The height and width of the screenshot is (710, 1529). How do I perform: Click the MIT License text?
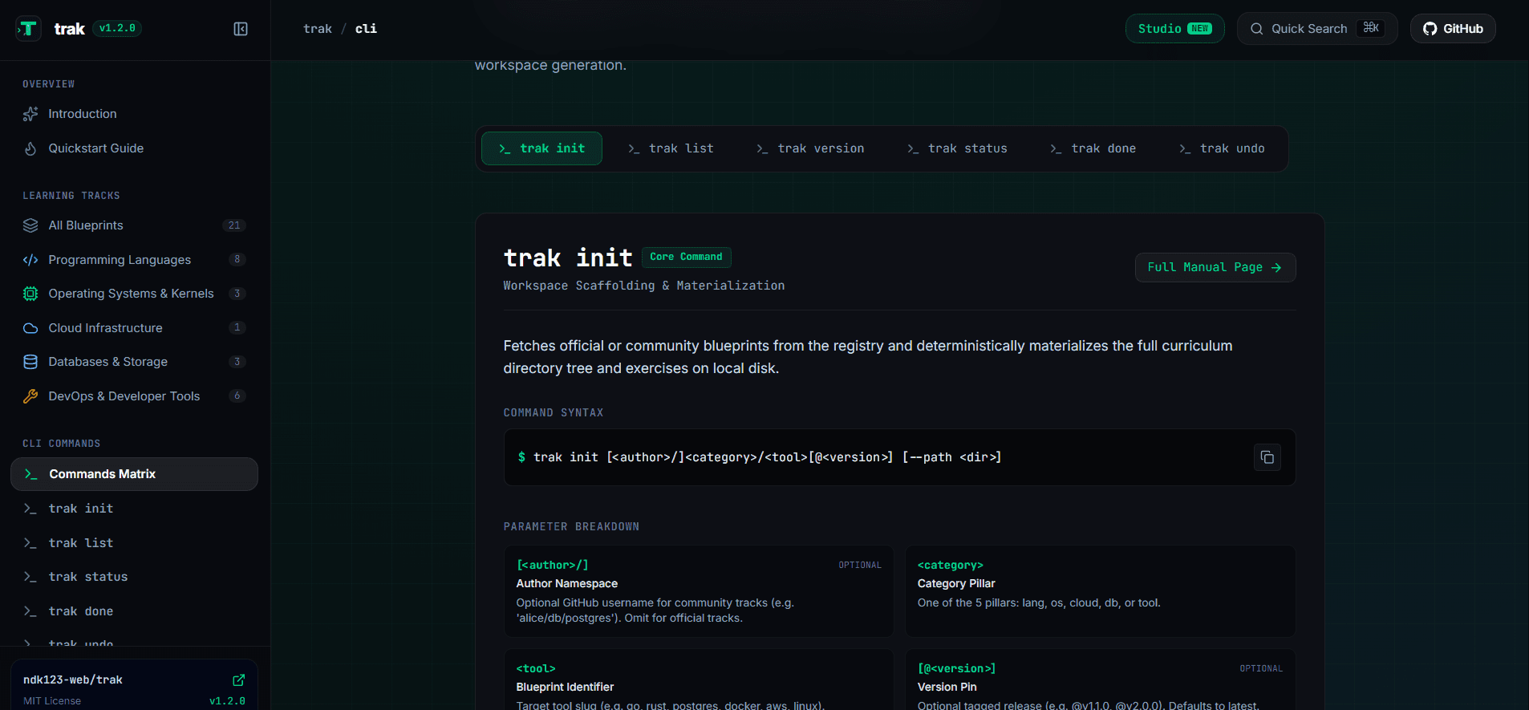click(52, 701)
